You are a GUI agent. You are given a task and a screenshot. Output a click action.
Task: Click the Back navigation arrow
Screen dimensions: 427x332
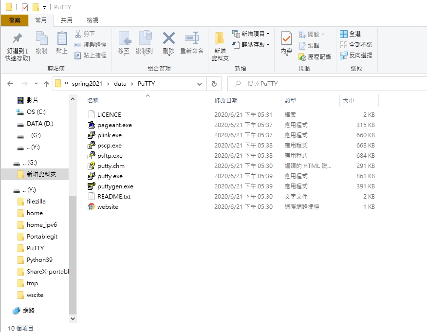coord(10,84)
